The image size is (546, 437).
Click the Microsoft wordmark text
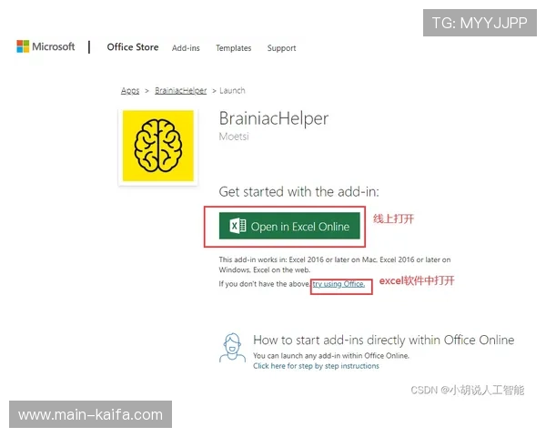click(x=54, y=47)
